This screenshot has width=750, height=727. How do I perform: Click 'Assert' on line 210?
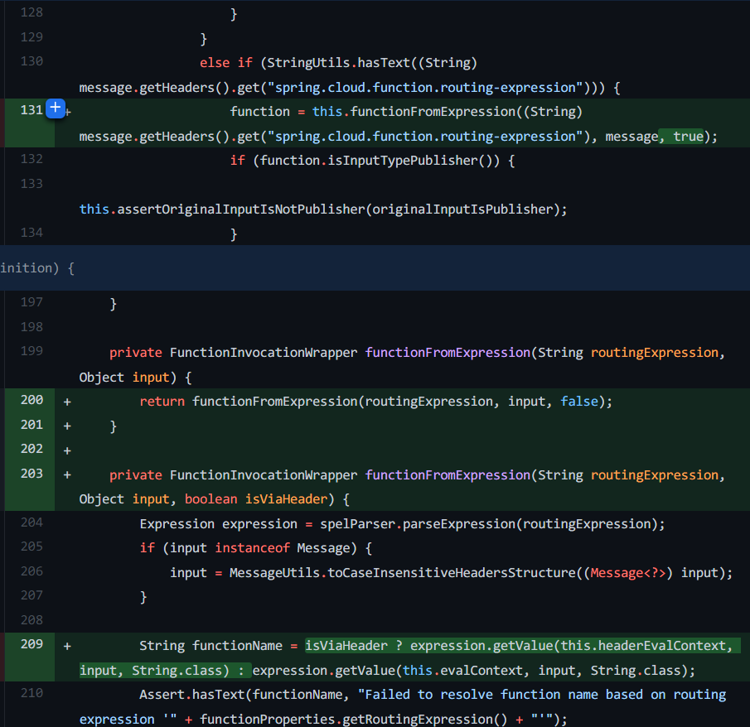point(162,695)
